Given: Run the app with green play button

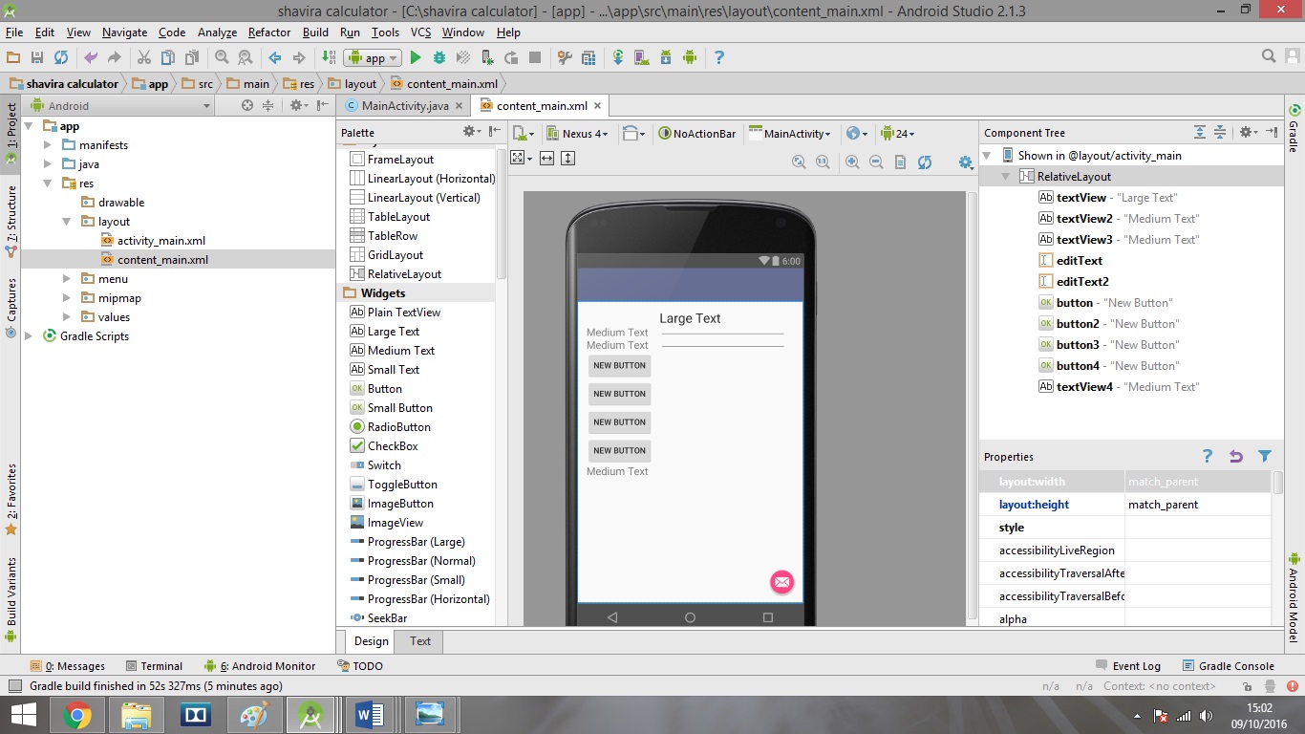Looking at the screenshot, I should click(x=416, y=57).
